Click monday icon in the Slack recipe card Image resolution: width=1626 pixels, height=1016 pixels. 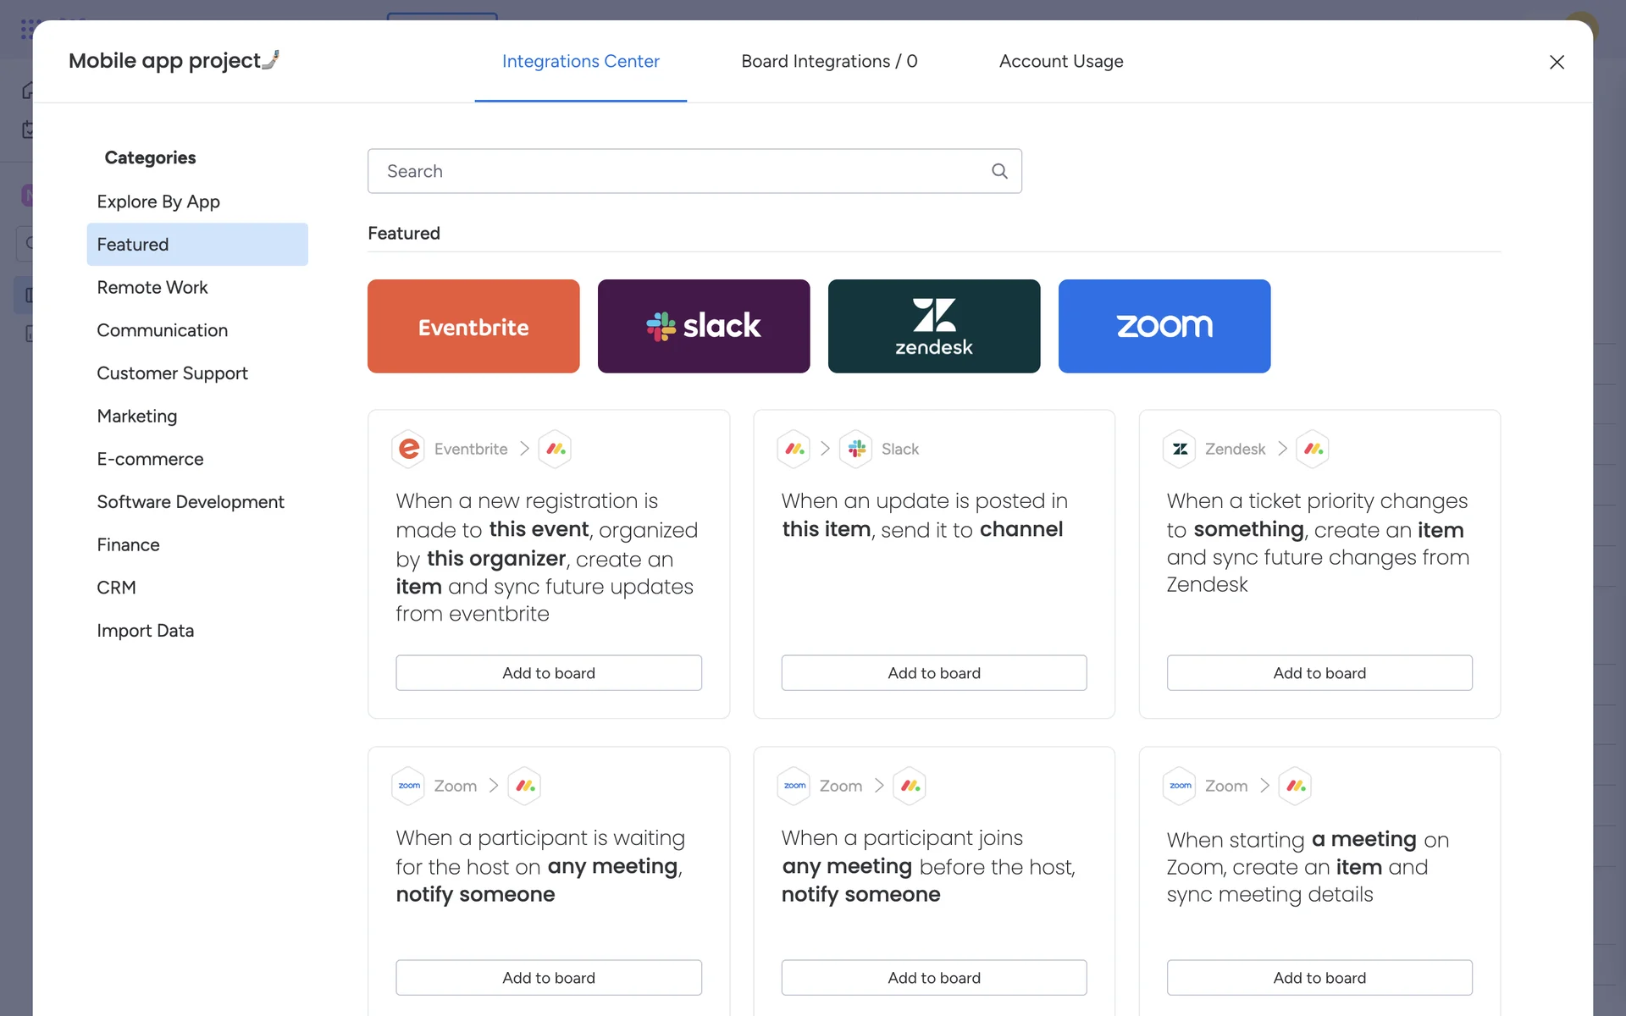[x=794, y=449]
